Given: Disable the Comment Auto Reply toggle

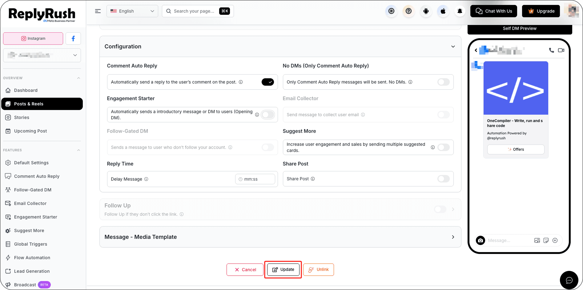Looking at the screenshot, I should click(268, 82).
